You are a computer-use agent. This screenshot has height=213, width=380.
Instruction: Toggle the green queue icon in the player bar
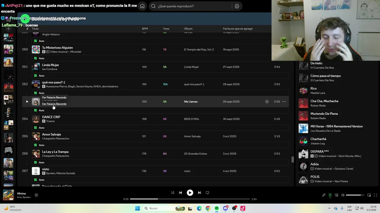(x=330, y=195)
